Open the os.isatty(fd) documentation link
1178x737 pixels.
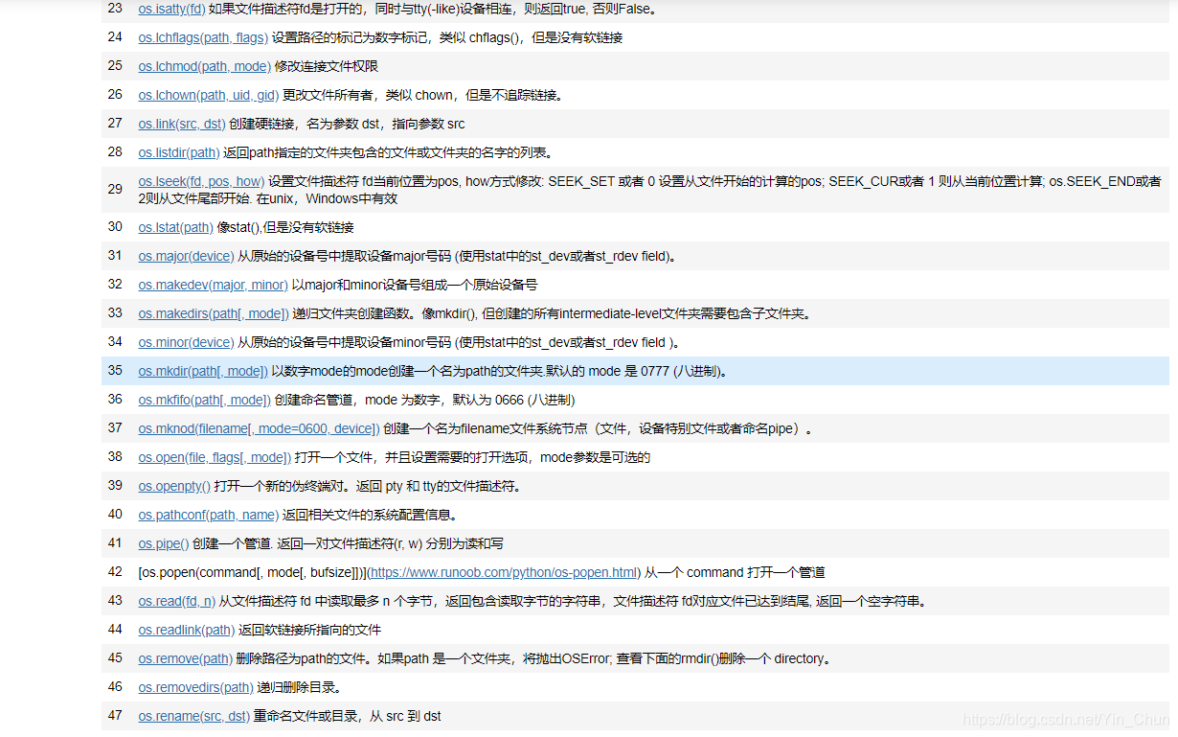[x=170, y=9]
